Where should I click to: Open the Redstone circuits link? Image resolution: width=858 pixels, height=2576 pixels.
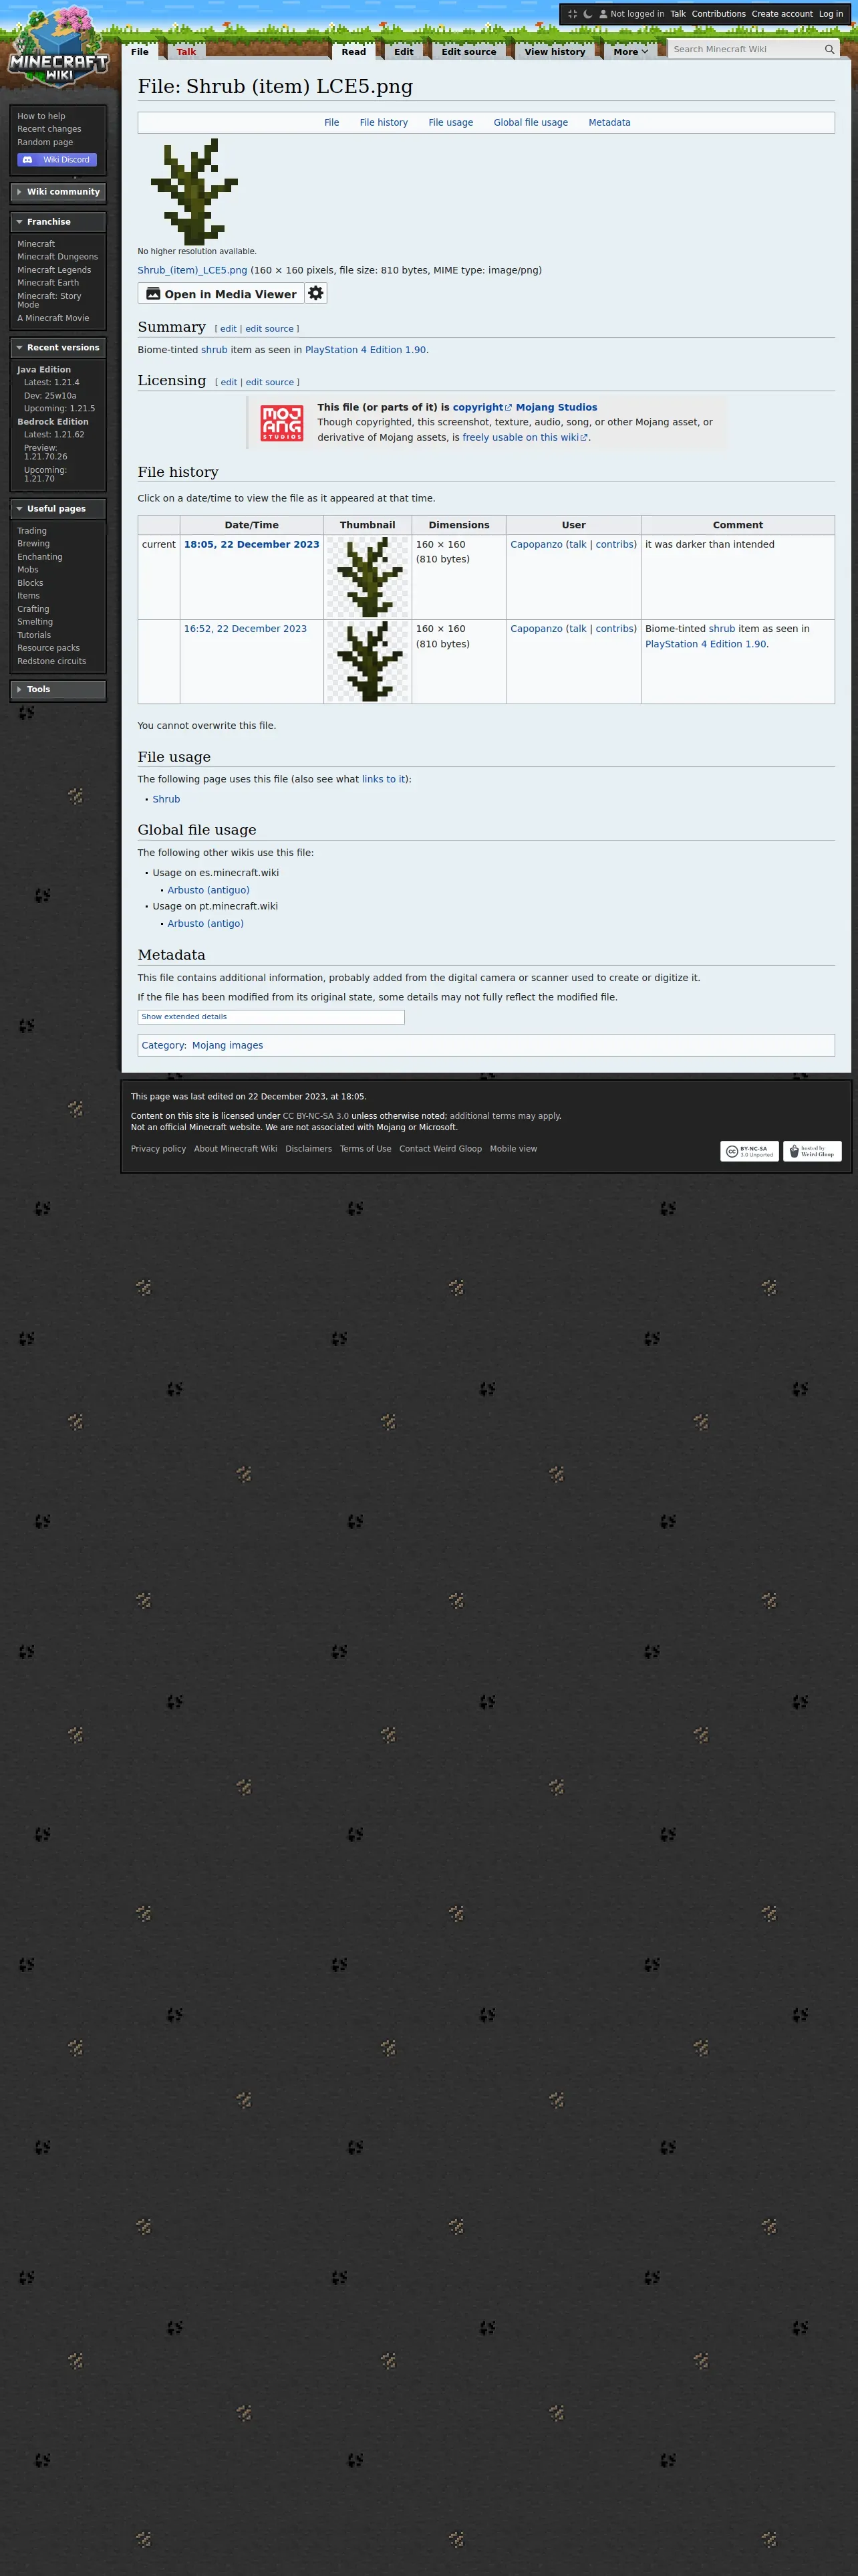(51, 661)
